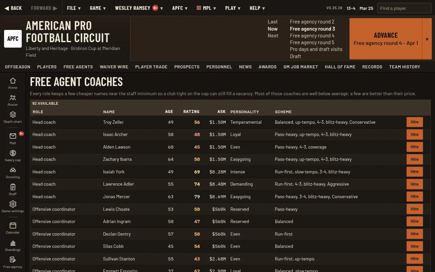The image size is (435, 272).
Task: Expand the Wesley Ramsey user menu
Action: coord(139,8)
